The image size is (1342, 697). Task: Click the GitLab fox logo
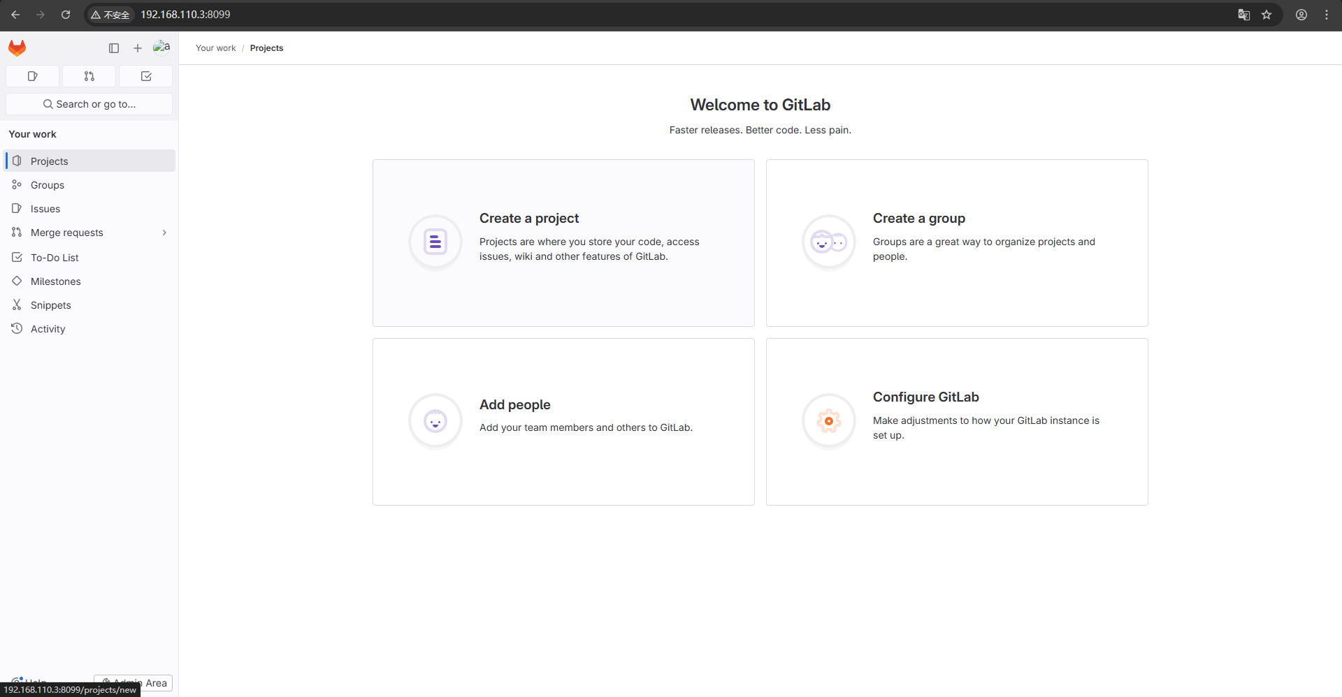tap(17, 47)
